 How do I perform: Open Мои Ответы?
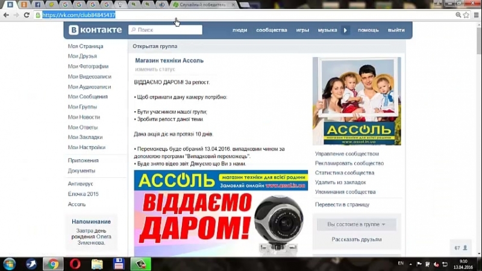pyautogui.click(x=83, y=127)
